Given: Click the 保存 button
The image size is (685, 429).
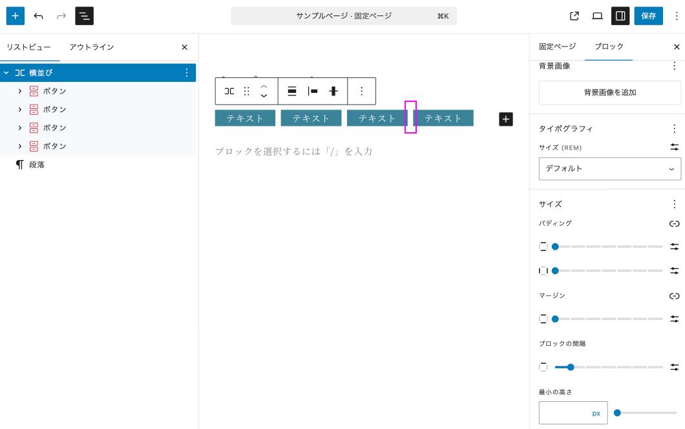Looking at the screenshot, I should pos(648,16).
